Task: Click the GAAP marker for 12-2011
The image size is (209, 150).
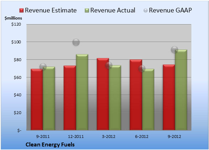Action: coord(76,42)
